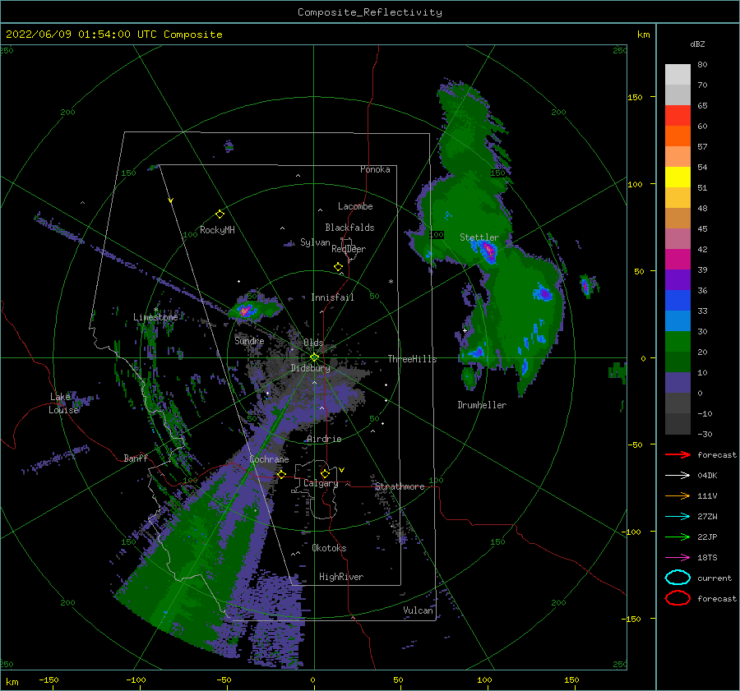The image size is (740, 691).
Task: Click the ThreeHills town label
Action: point(412,359)
